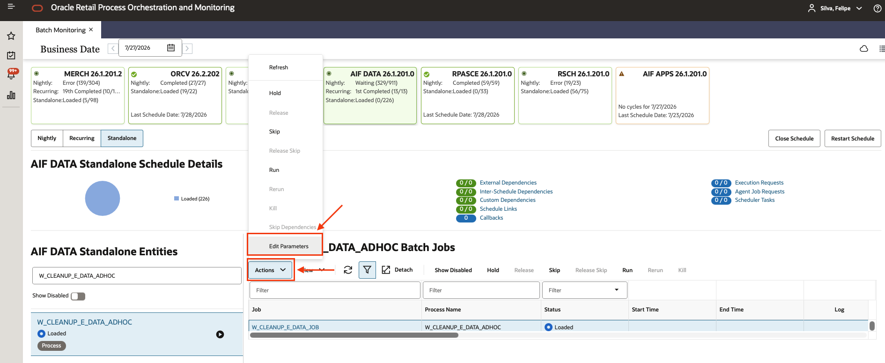Switch to the Nightly tab

click(47, 138)
